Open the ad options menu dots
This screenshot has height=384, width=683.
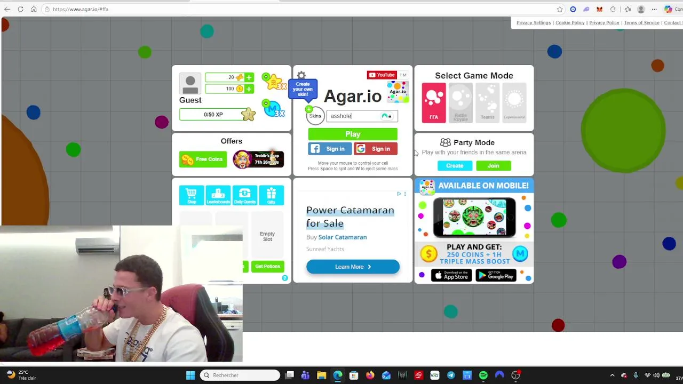tap(405, 194)
